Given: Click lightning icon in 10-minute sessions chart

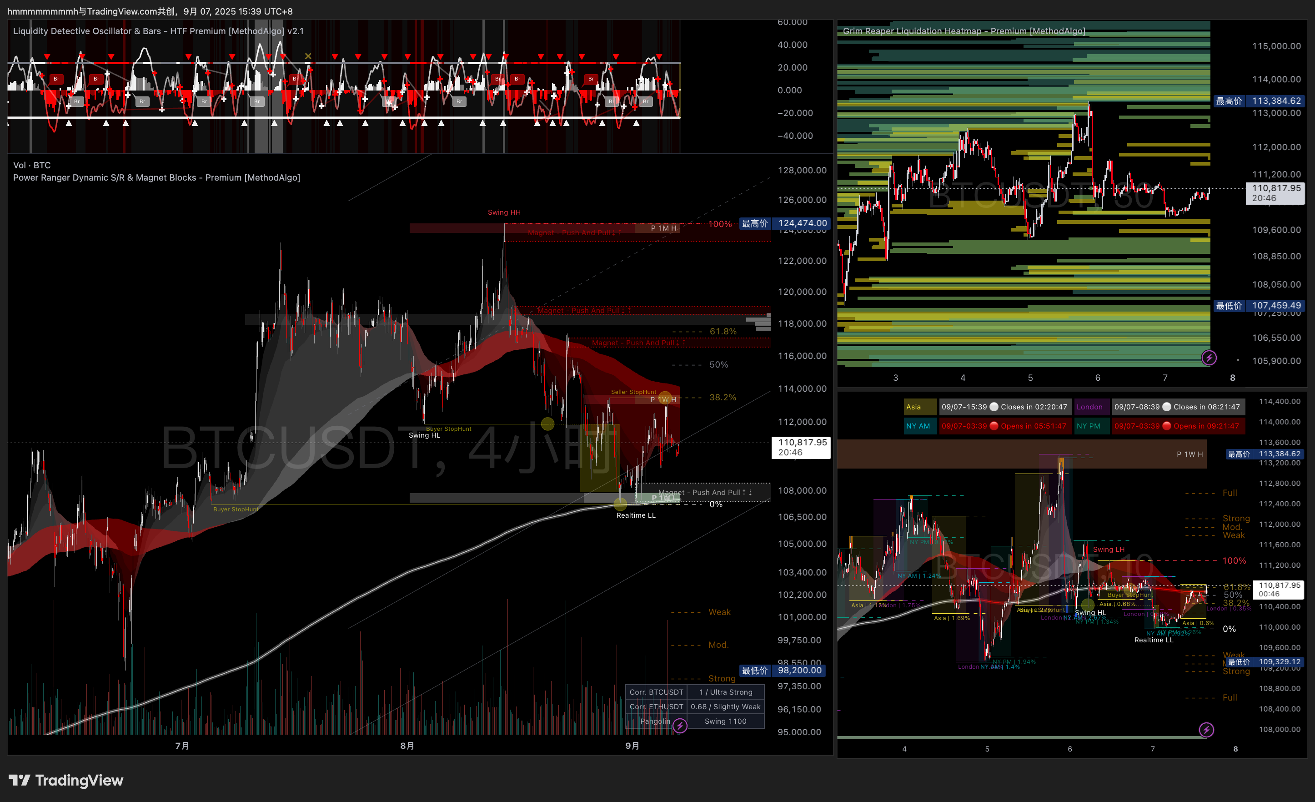Looking at the screenshot, I should click(1206, 729).
